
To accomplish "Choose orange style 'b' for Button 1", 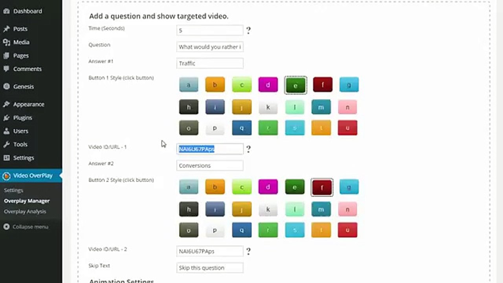I will (x=215, y=85).
